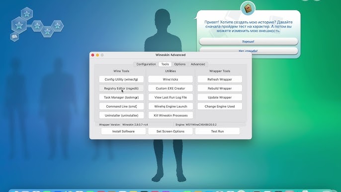Open Uninstaller (uninstaller)

pos(121,115)
